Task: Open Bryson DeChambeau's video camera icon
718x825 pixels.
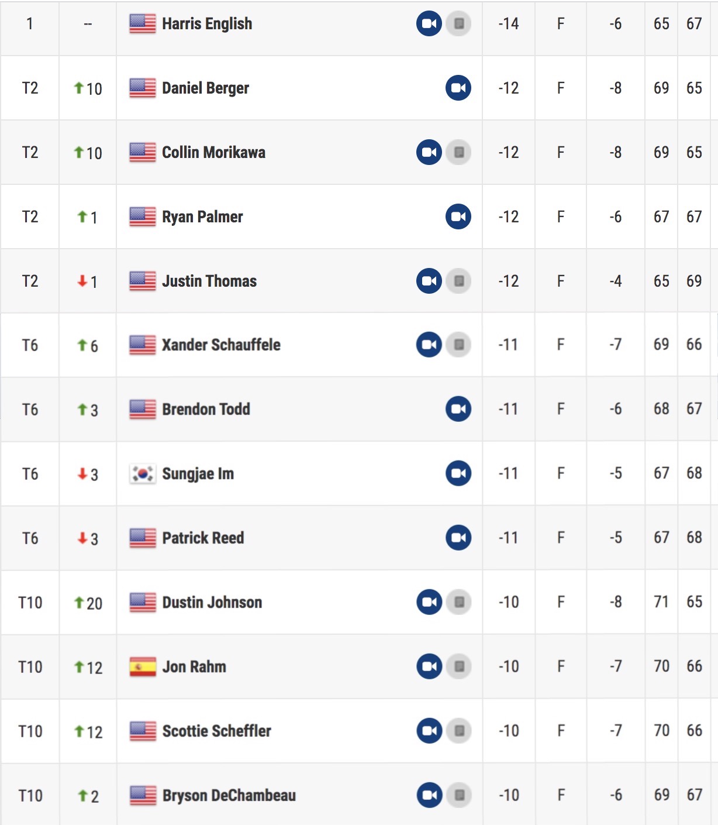Action: (x=429, y=795)
